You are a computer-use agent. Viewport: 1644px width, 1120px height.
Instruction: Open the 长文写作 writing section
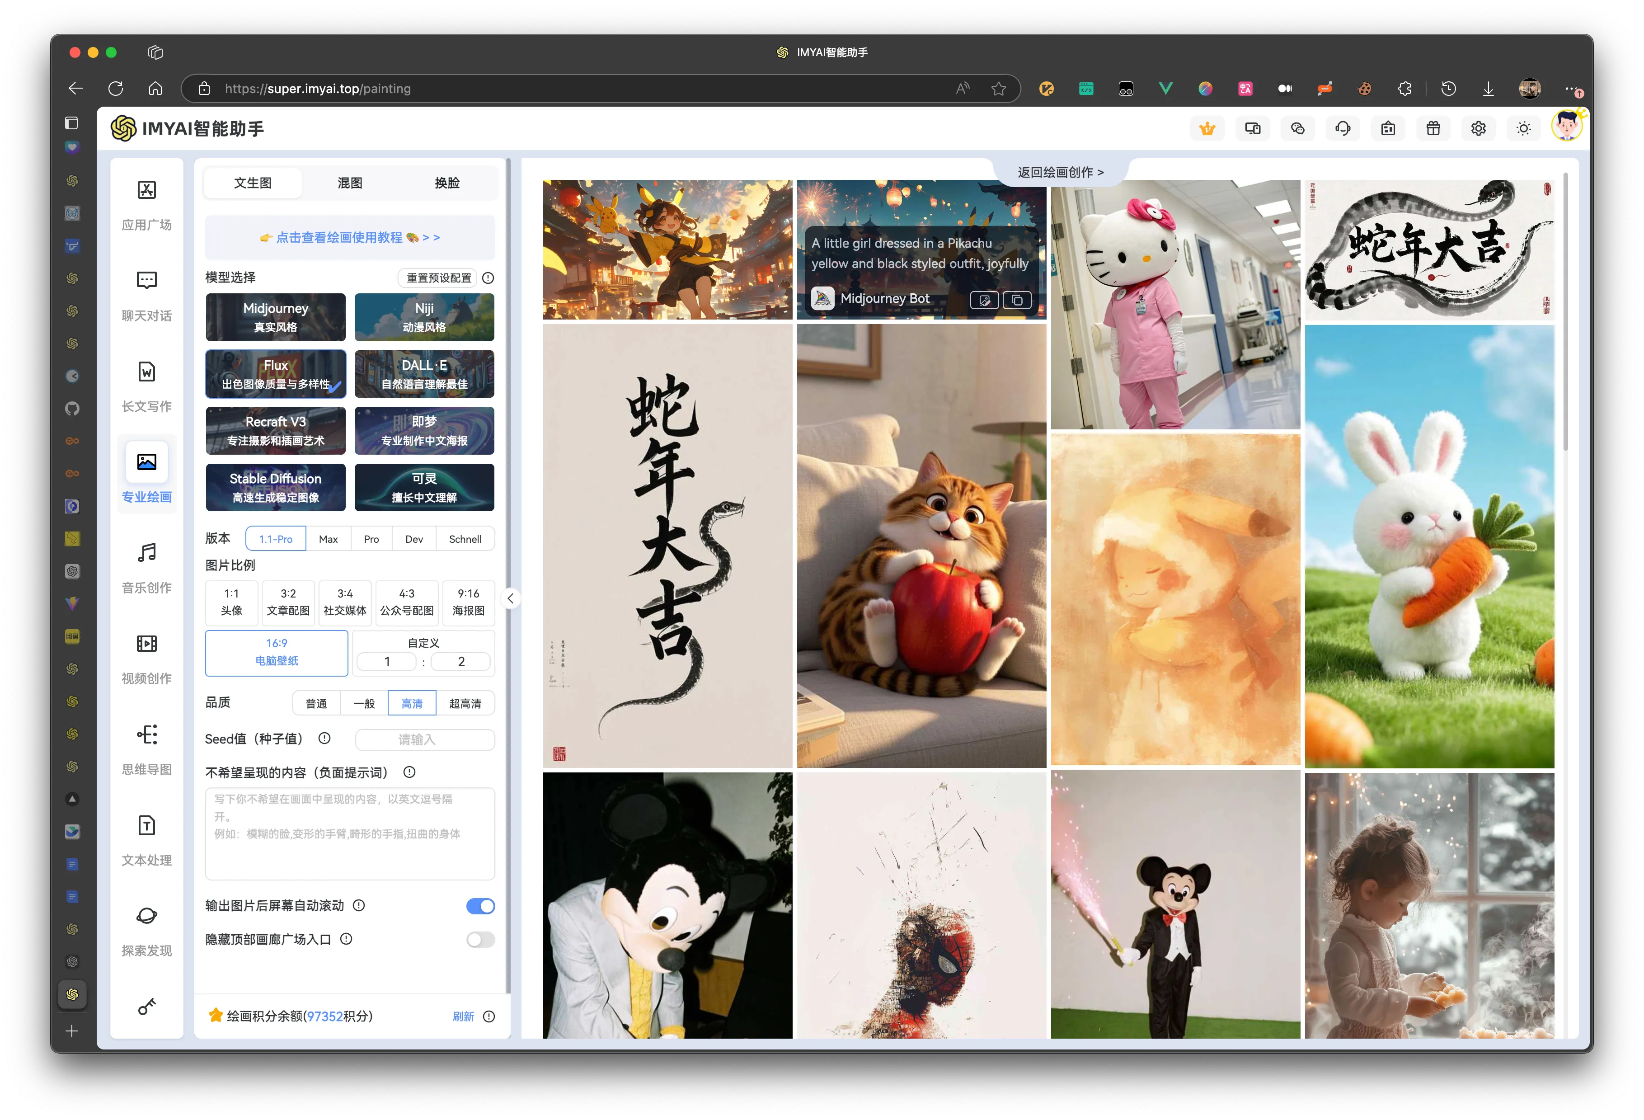pyautogui.click(x=146, y=386)
